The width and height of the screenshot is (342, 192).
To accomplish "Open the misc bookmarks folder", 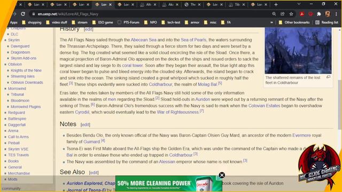I will point(211,22).
